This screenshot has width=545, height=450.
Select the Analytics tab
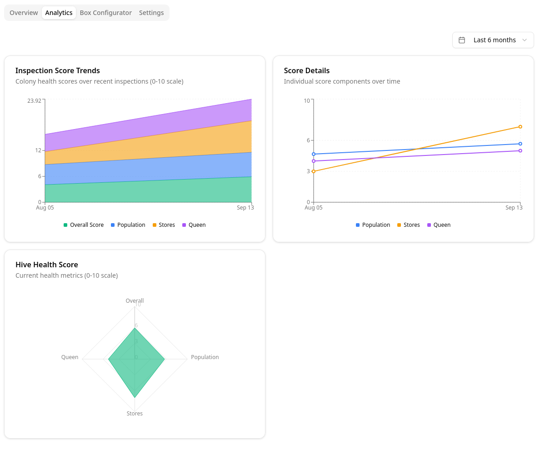pos(59,12)
